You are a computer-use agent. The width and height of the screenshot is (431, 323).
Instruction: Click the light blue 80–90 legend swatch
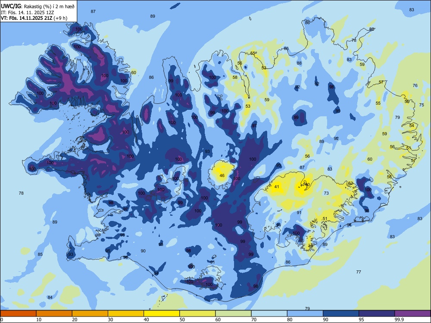(x=305, y=314)
